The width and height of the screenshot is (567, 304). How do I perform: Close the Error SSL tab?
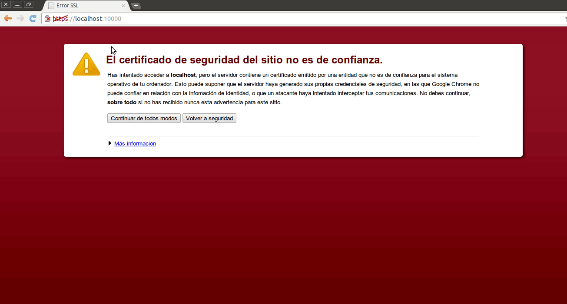coord(123,6)
